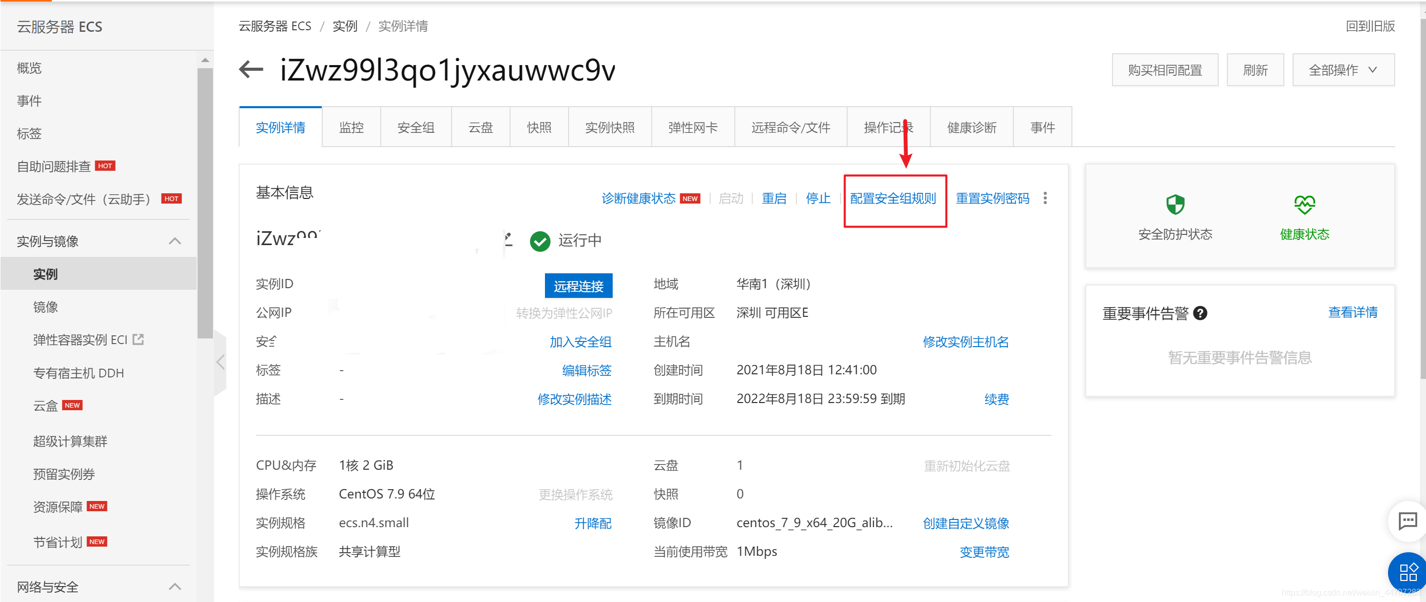Open 事件 in the sidebar
The width and height of the screenshot is (1426, 602).
[x=29, y=101]
